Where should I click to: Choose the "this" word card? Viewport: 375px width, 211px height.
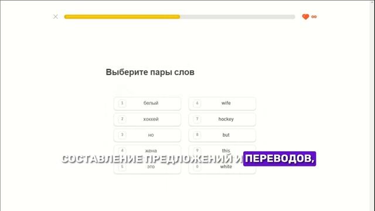[222, 151]
